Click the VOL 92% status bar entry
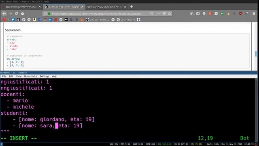The image size is (259, 146). click(x=114, y=144)
